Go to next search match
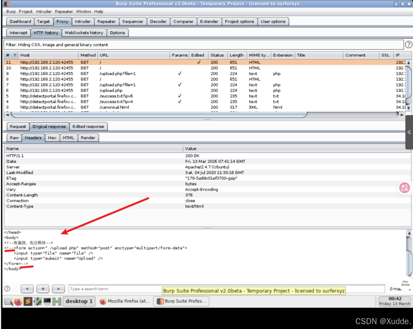This screenshot has height=329, width=413. point(59,289)
